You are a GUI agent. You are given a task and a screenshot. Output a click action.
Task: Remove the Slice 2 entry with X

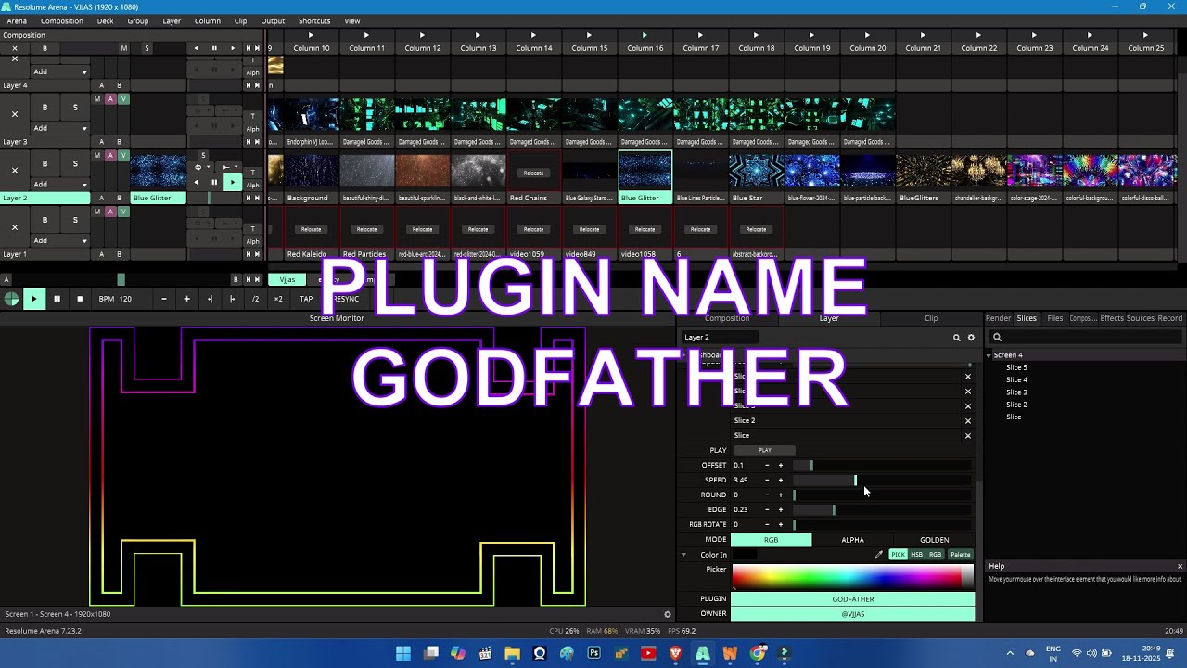point(968,420)
